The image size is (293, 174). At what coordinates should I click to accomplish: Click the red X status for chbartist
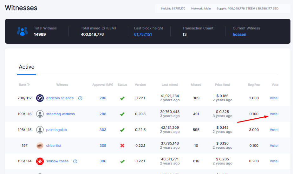point(122,146)
